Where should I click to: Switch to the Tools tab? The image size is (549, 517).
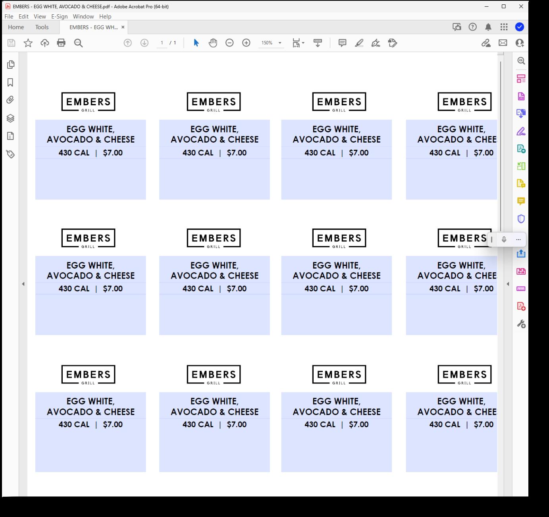42,27
